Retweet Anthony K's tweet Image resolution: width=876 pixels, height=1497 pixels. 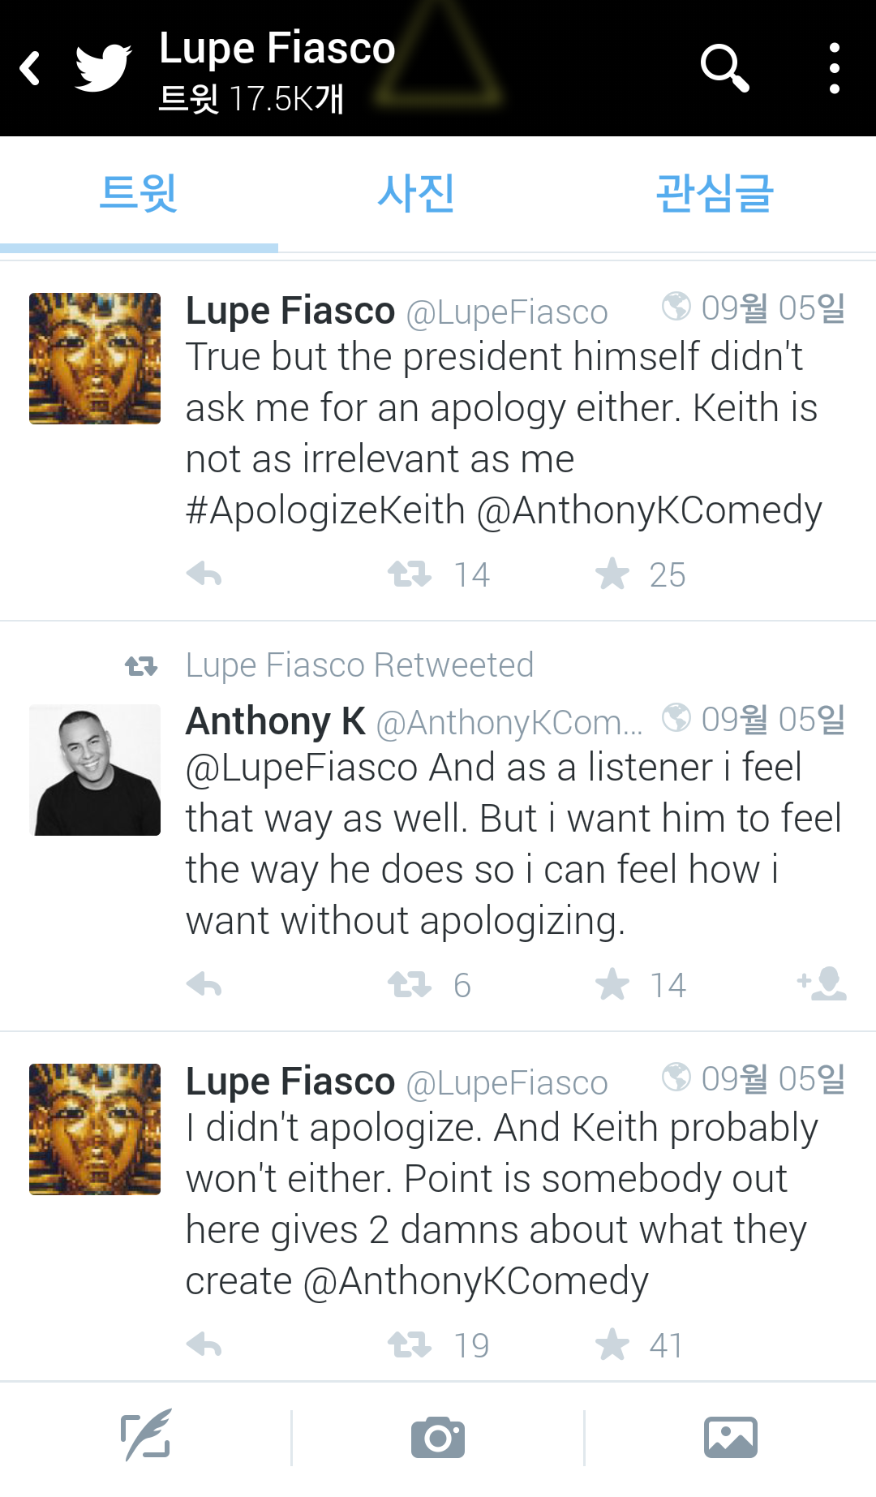[410, 985]
